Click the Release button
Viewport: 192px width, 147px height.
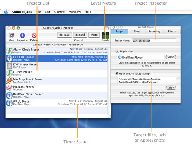[x=64, y=35]
